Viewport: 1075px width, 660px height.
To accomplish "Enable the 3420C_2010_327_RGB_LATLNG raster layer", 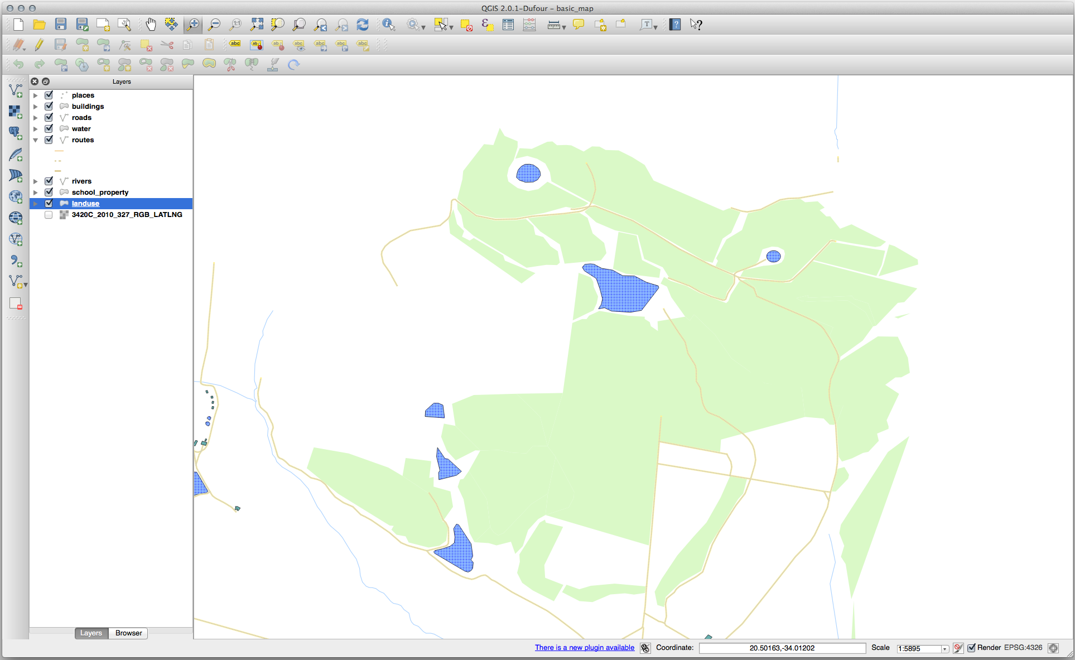I will click(49, 215).
